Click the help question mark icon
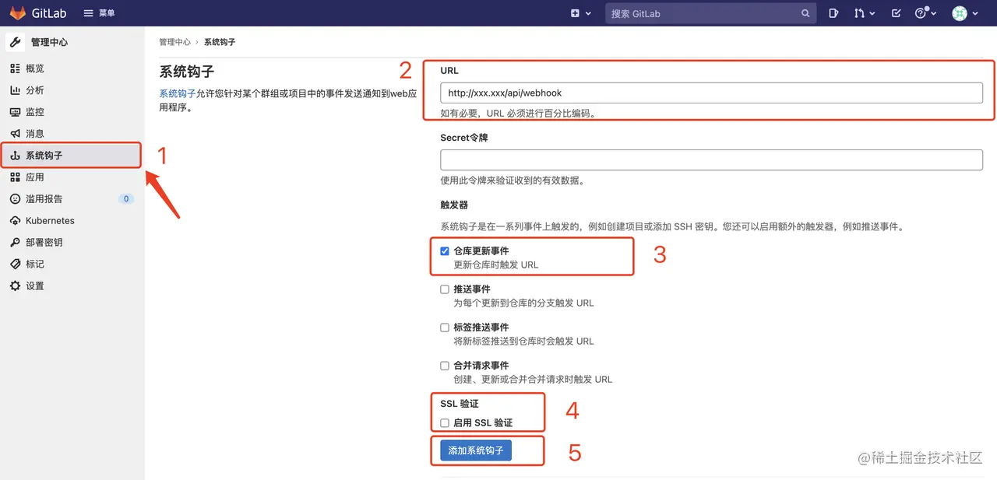Viewport: 997px width, 480px height. click(921, 13)
